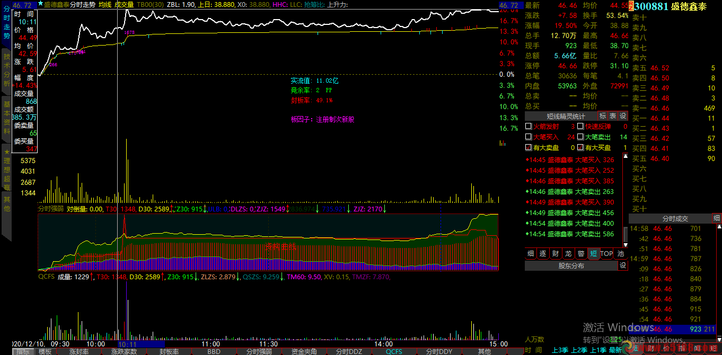Uncheck the 有大买盘 checkbox
The image size is (722, 355).
click(580, 148)
